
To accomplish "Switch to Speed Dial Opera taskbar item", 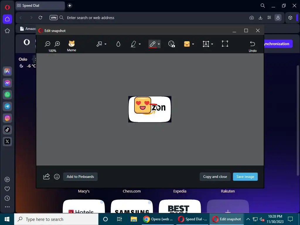I will click(192, 219).
